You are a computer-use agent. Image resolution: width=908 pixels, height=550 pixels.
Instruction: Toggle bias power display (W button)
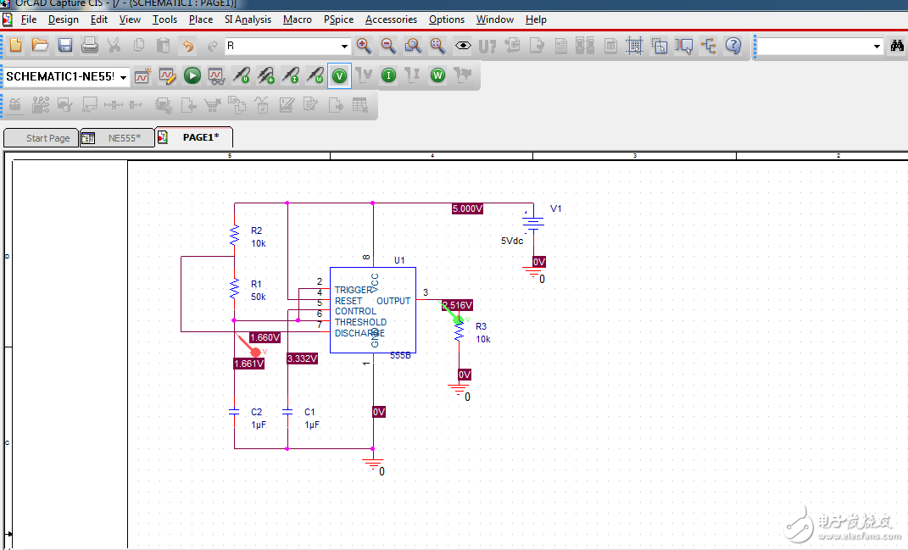(x=437, y=76)
